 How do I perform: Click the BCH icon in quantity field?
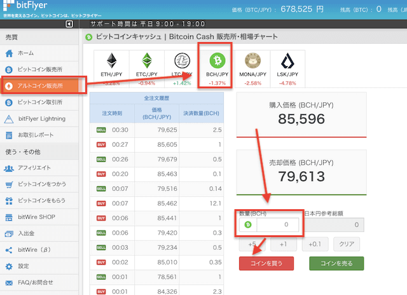click(x=248, y=224)
